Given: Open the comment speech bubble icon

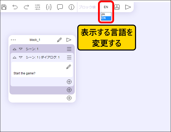Looking at the screenshot, I should pyautogui.click(x=60, y=7).
